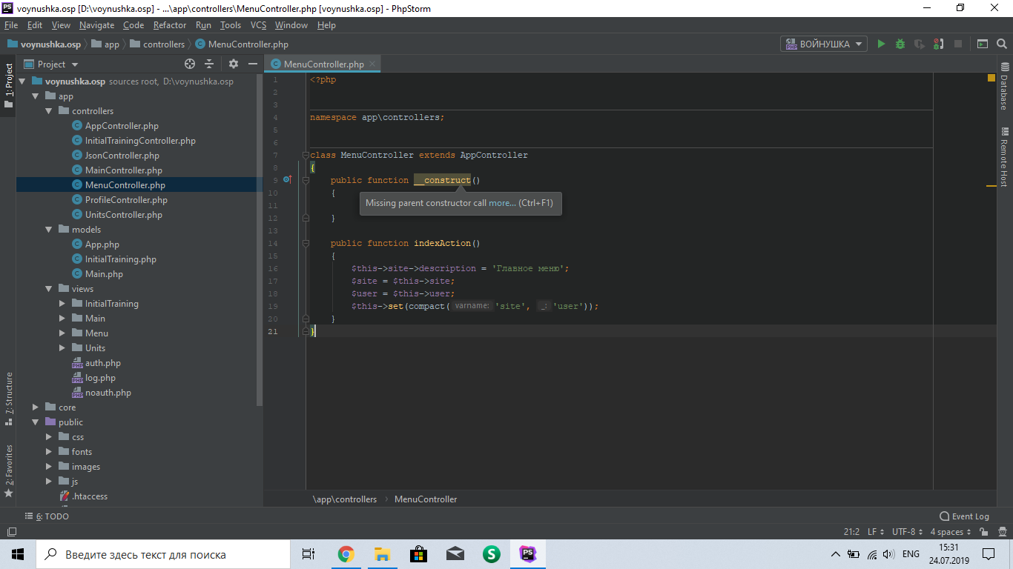Select UnitsController.php in project tree
The image size is (1013, 569).
123,215
